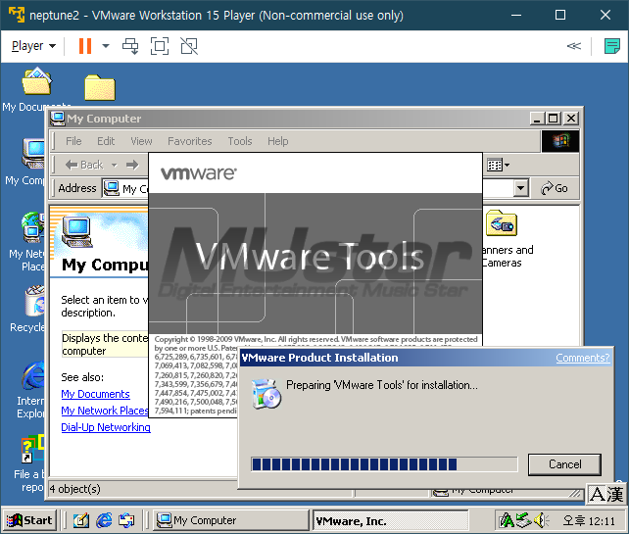The height and width of the screenshot is (534, 629).
Task: Click the Show Desktop quick launch icon
Action: coord(81,520)
